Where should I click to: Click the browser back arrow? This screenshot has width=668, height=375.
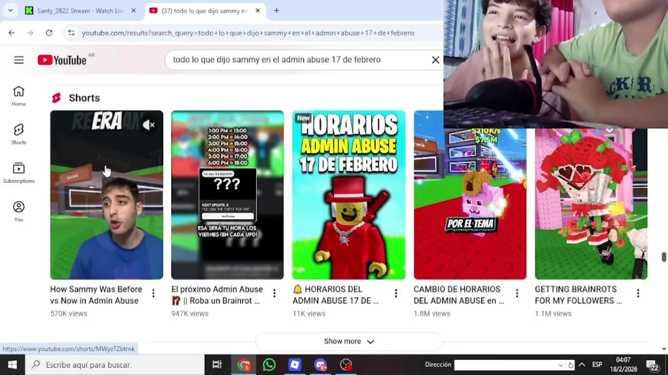tap(11, 33)
